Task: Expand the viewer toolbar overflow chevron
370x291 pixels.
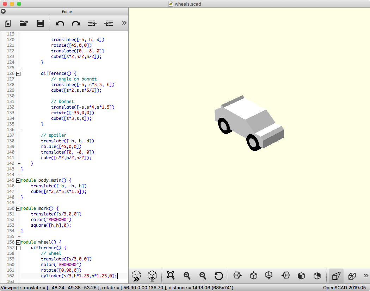Action: coord(366,276)
